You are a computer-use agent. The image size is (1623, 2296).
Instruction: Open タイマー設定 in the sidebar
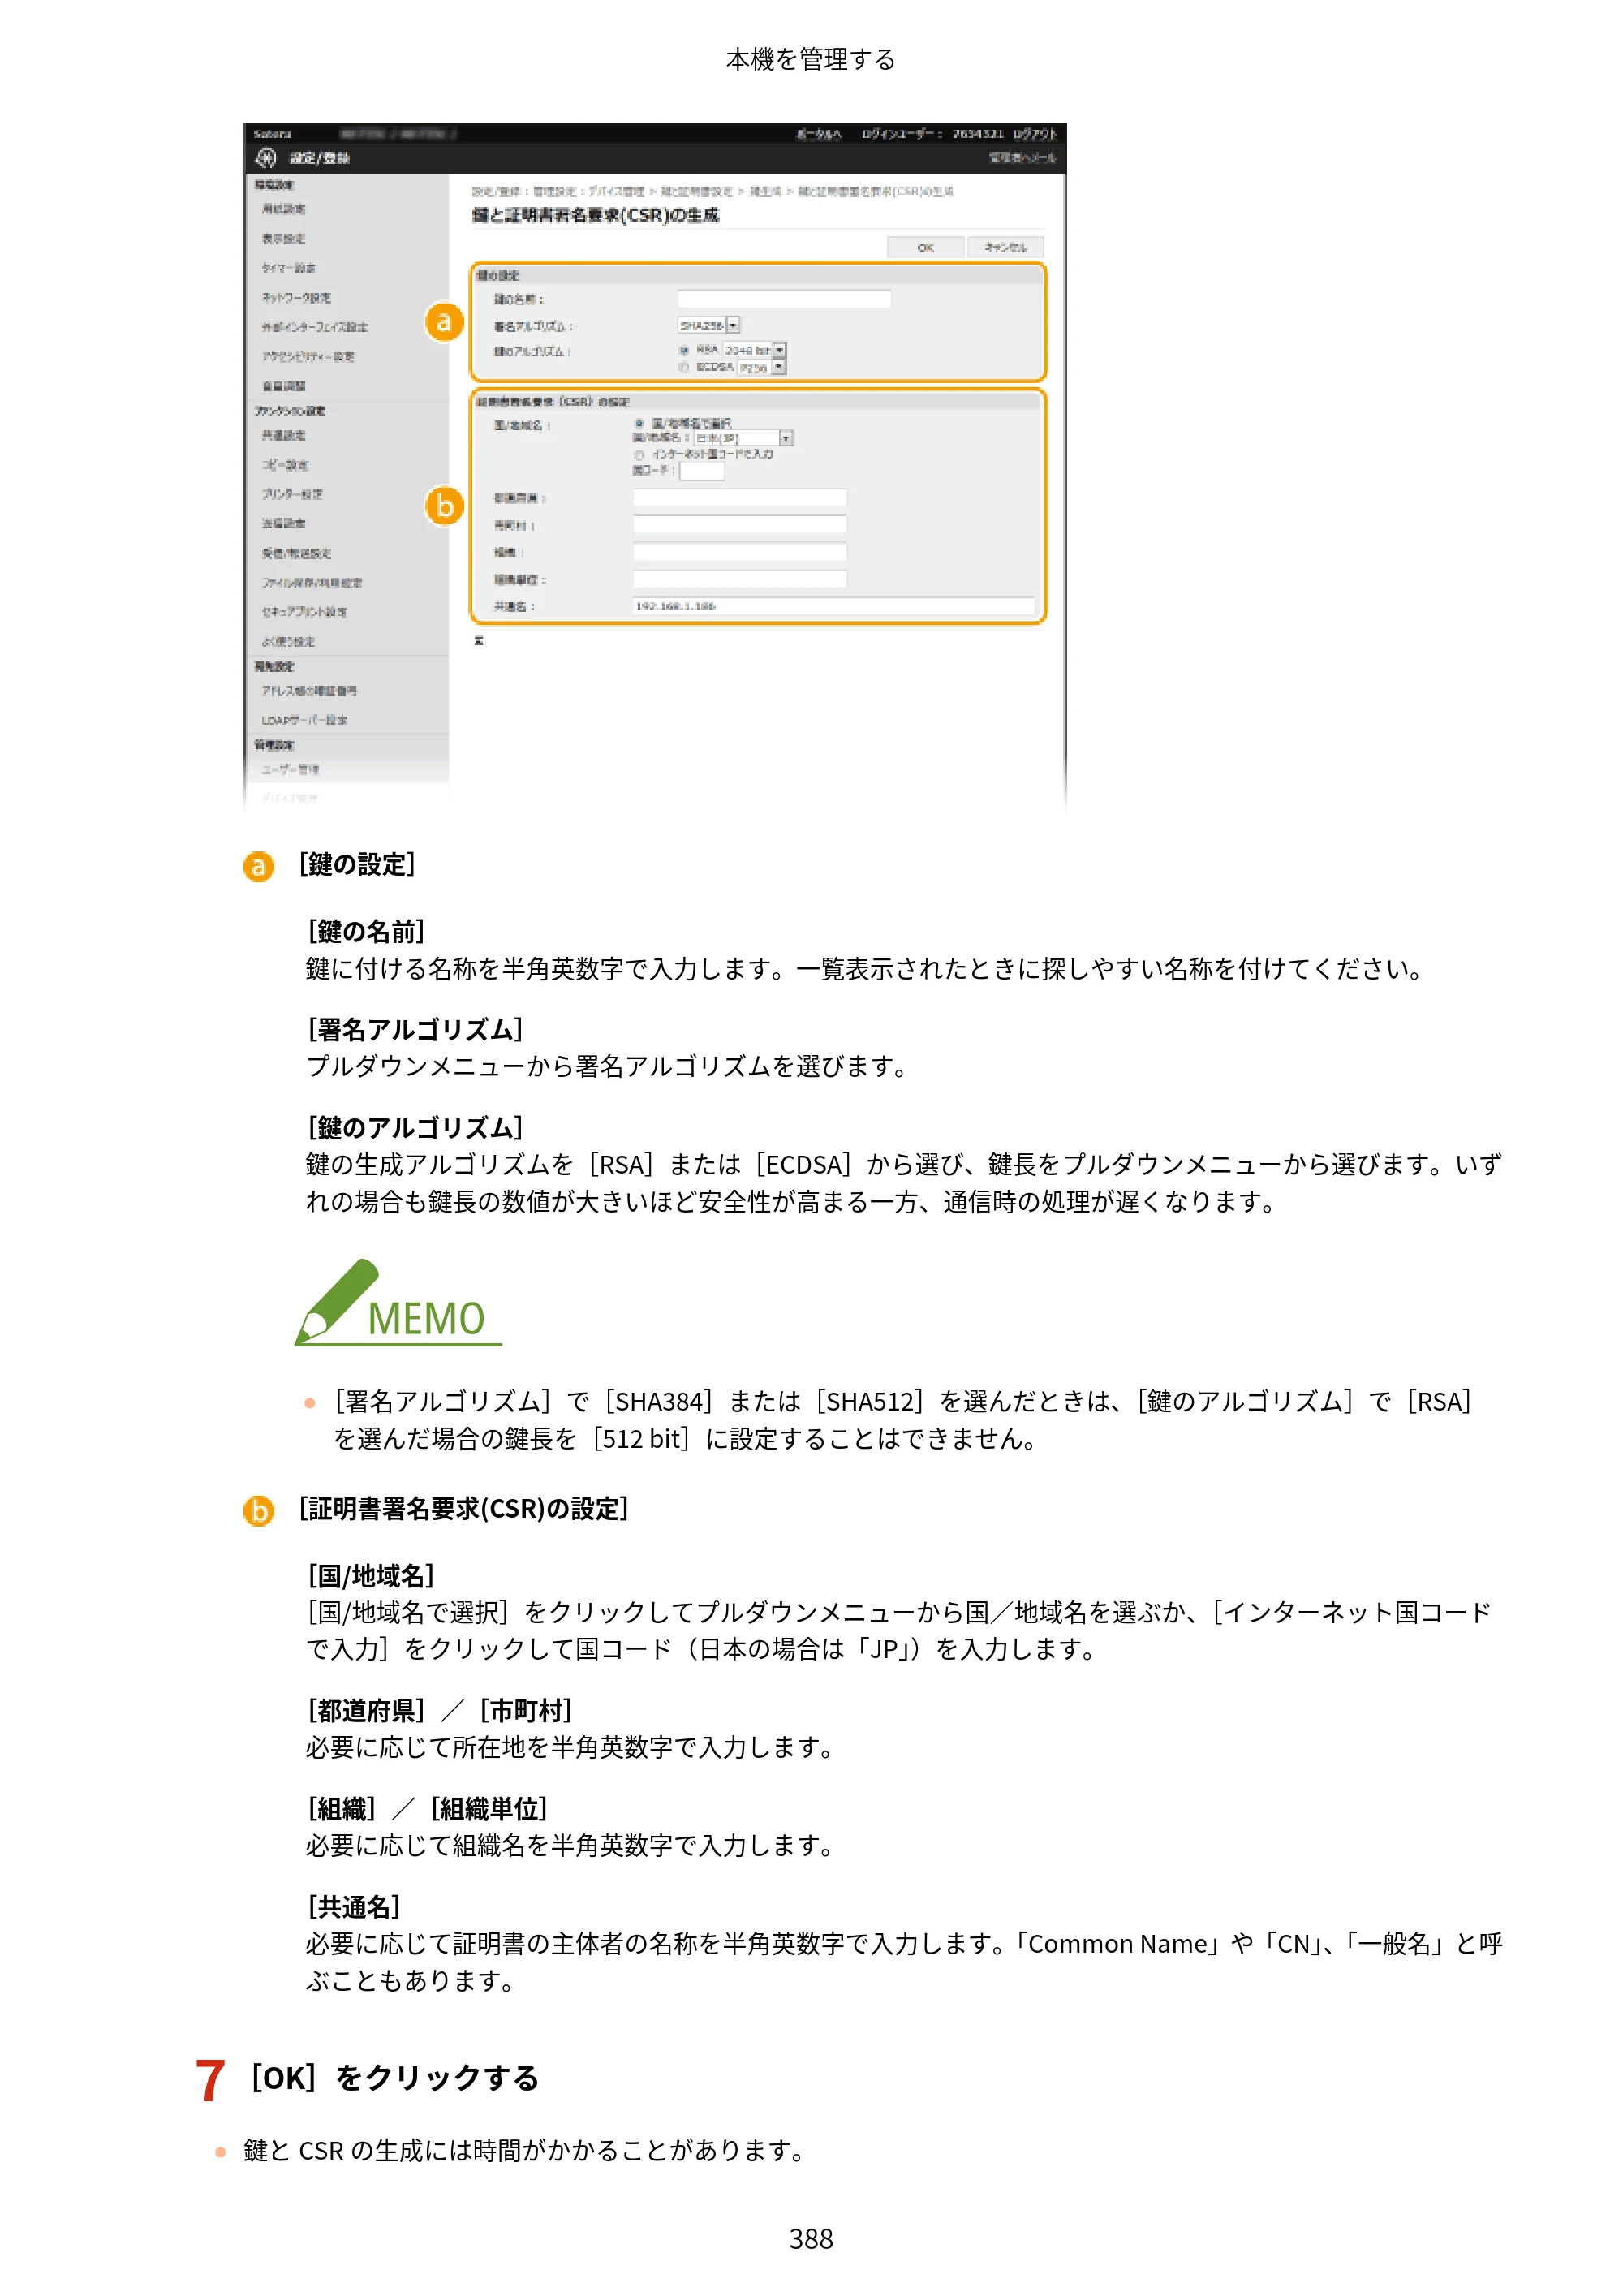click(289, 268)
